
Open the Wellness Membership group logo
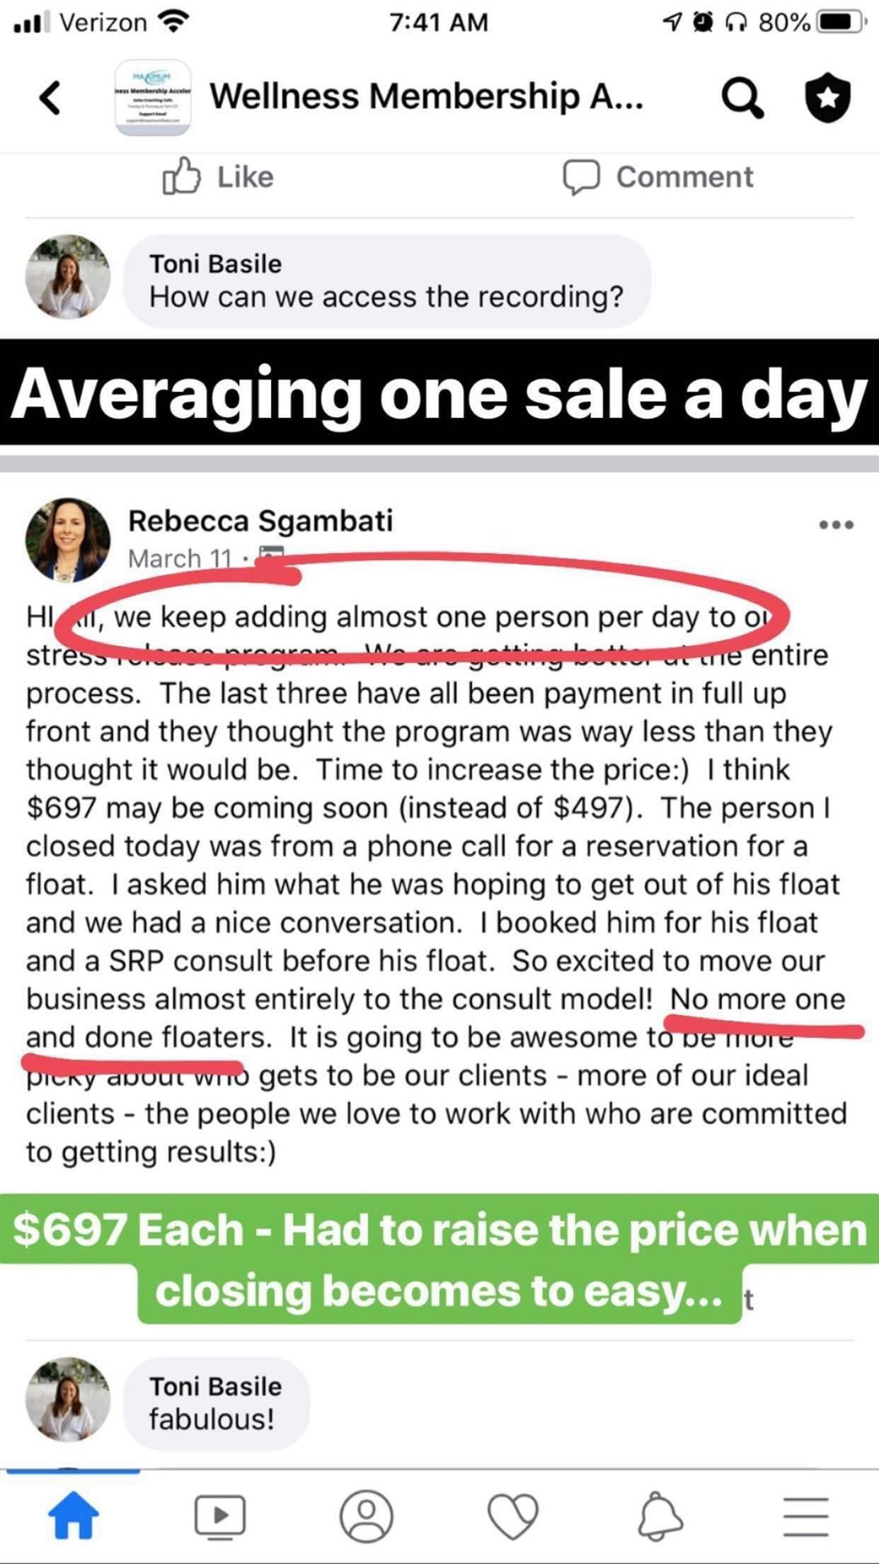tap(153, 97)
